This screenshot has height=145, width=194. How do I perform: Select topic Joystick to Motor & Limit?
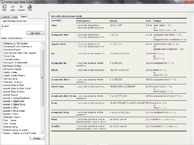tap(14, 111)
